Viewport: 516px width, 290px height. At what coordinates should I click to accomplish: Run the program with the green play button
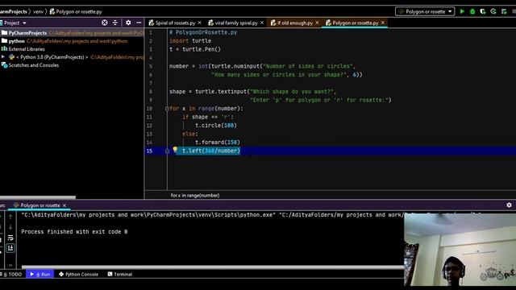pos(462,11)
